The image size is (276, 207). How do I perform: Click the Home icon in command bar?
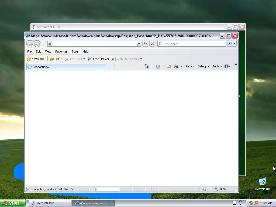pyautogui.click(x=146, y=66)
